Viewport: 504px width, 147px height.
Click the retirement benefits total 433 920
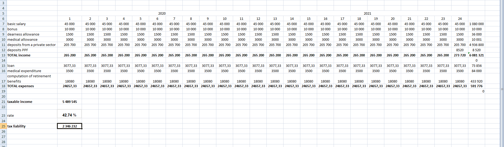476,81
